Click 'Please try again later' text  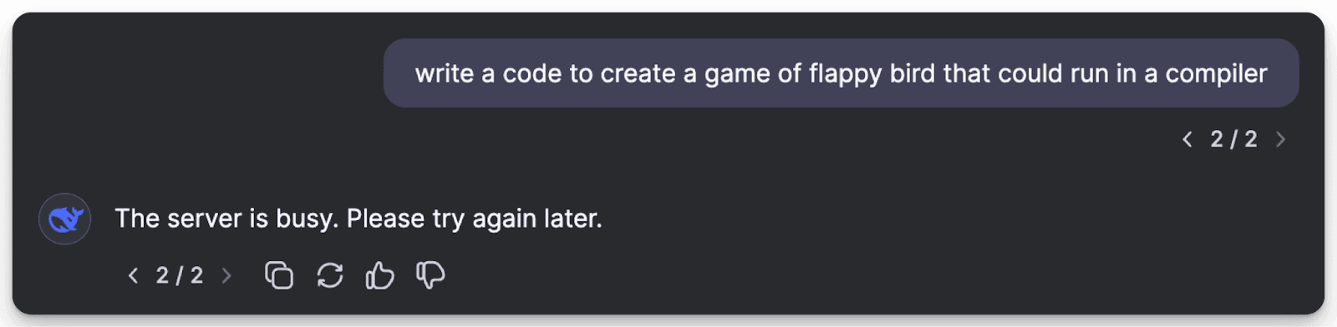tap(474, 219)
